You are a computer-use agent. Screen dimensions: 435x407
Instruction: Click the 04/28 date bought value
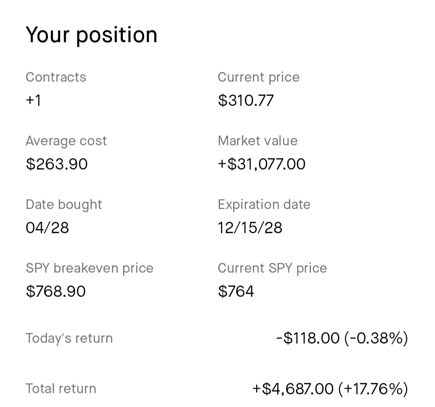tap(47, 228)
